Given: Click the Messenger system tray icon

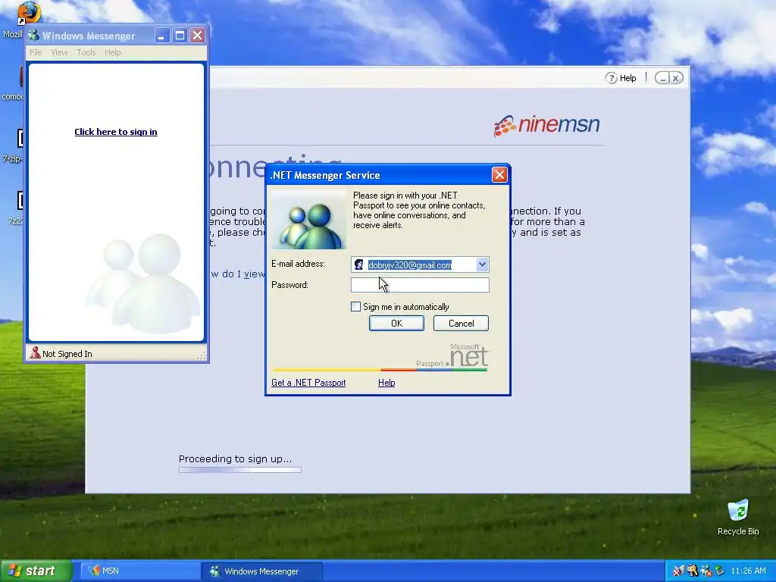Looking at the screenshot, I should pyautogui.click(x=706, y=571).
